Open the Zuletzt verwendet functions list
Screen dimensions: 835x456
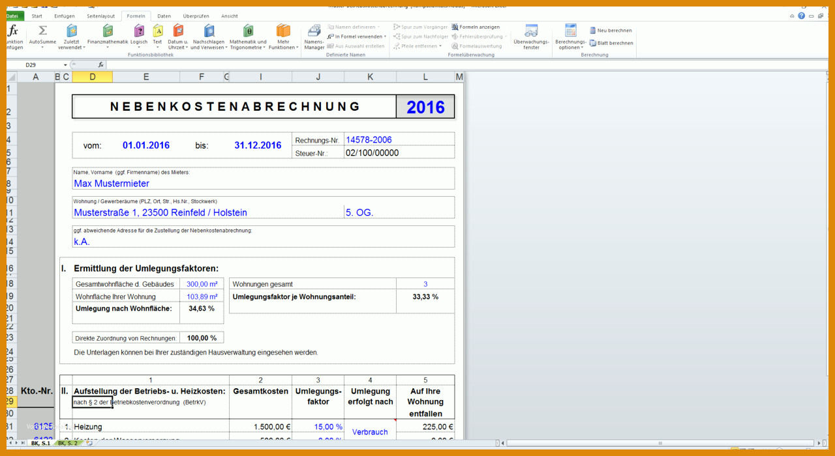pyautogui.click(x=72, y=37)
